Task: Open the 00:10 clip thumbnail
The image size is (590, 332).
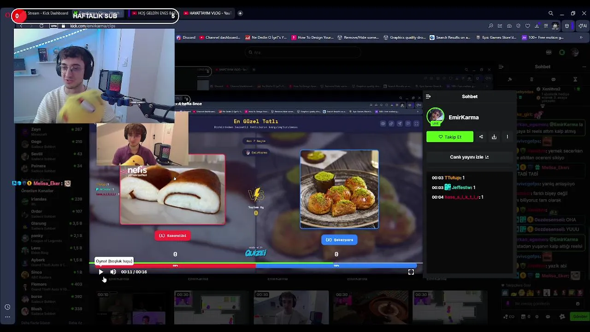Action: pyautogui.click(x=130, y=308)
